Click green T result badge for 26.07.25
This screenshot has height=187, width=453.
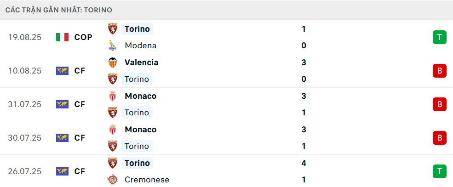[439, 171]
